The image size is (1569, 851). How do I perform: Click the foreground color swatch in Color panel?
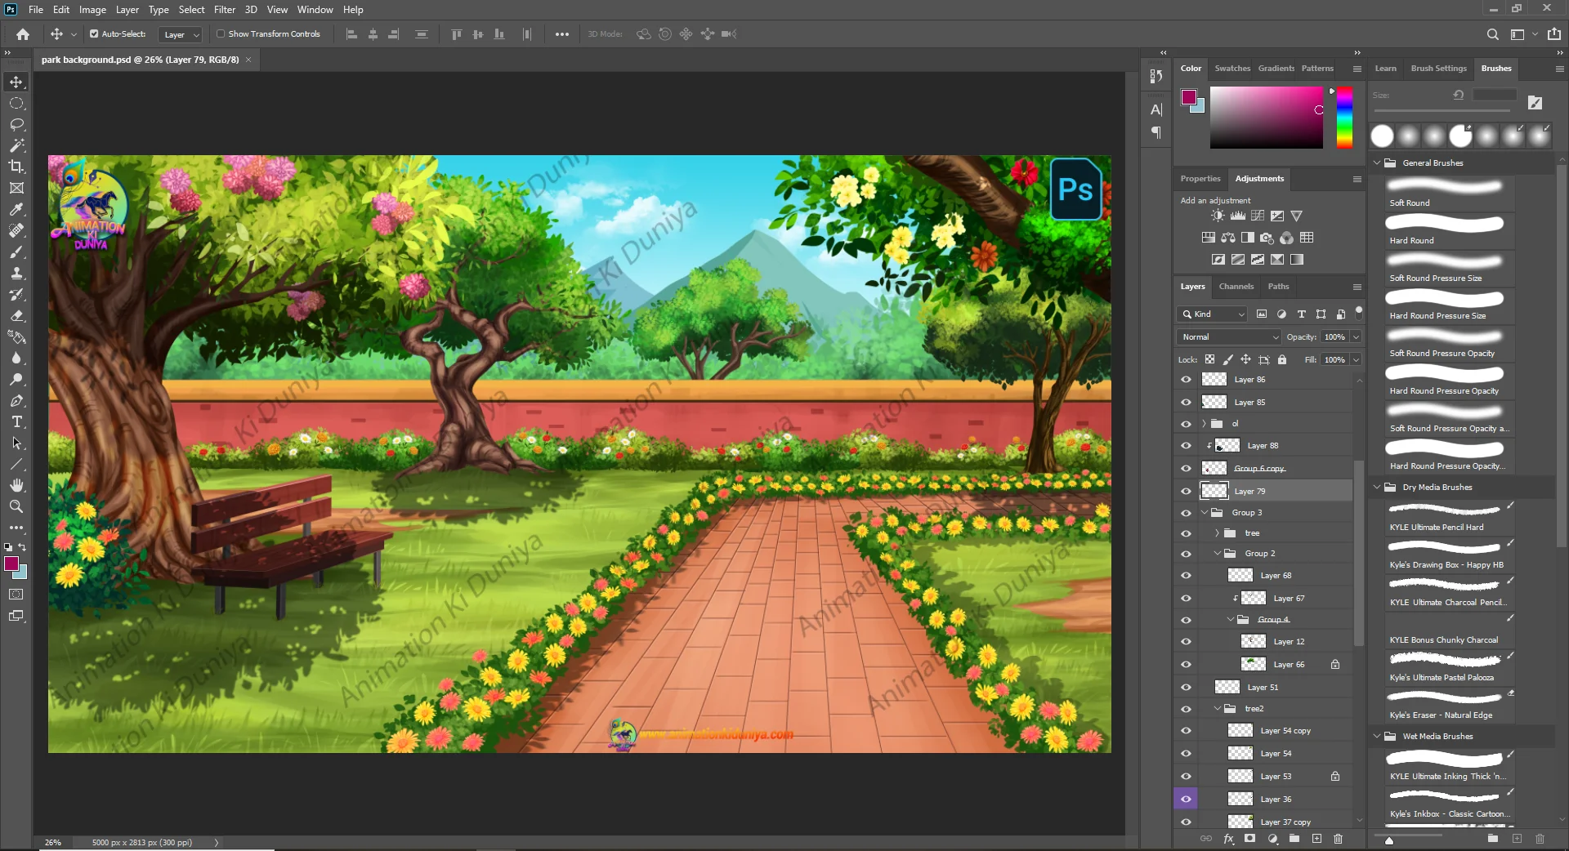[1188, 97]
